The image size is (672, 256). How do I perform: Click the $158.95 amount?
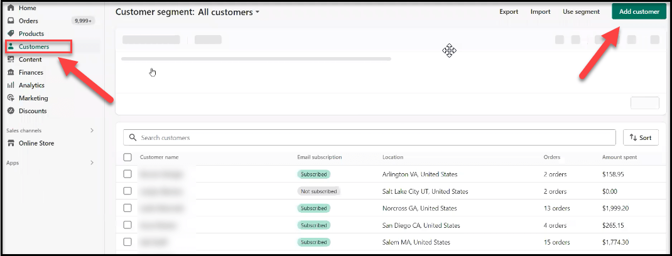(614, 174)
